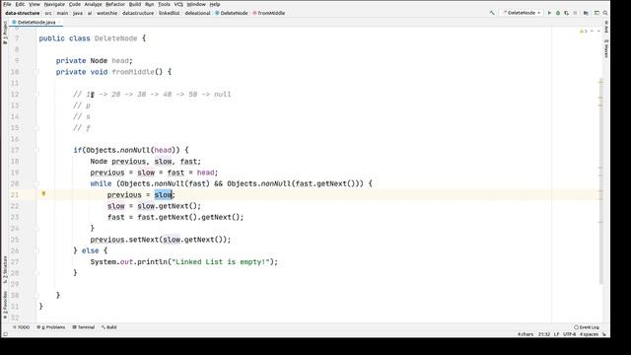Open the Build tool window at the bottom
631x355 pixels.
tap(109, 327)
